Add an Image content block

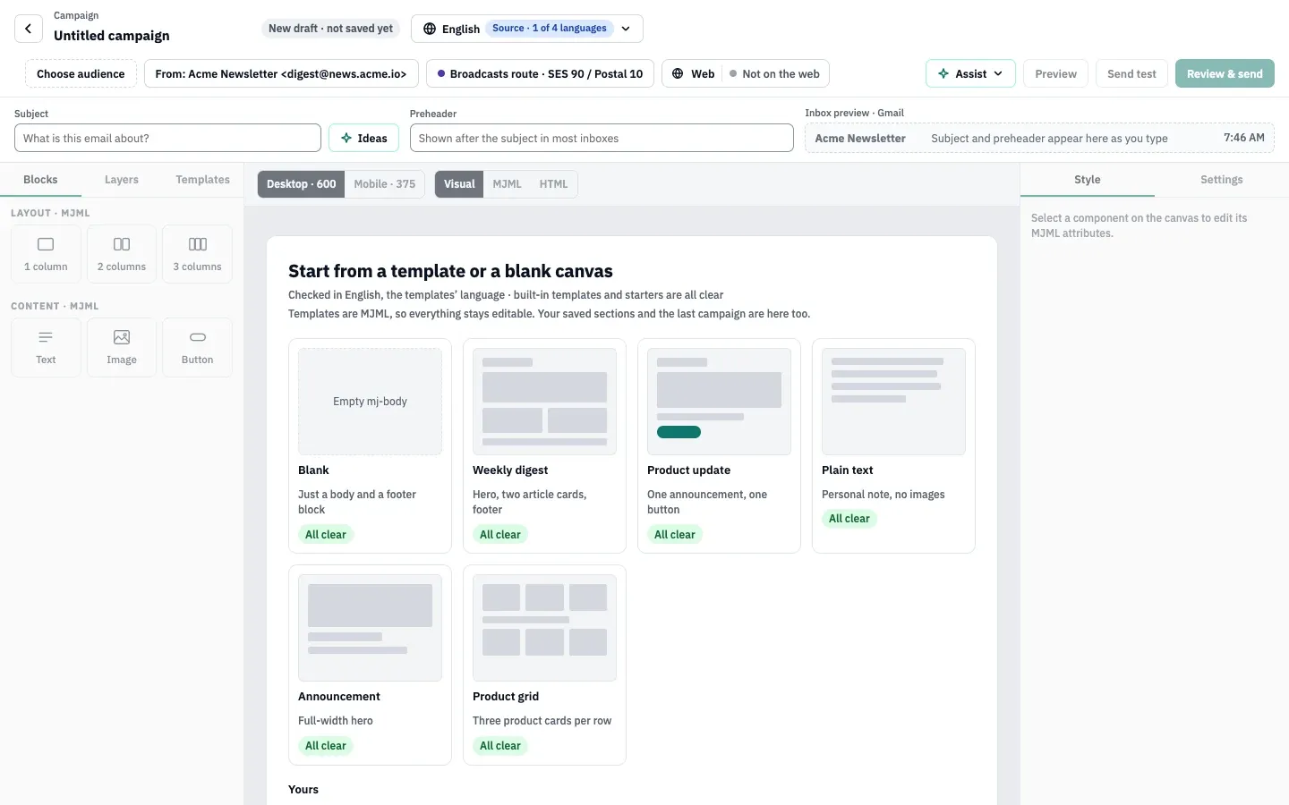click(122, 347)
